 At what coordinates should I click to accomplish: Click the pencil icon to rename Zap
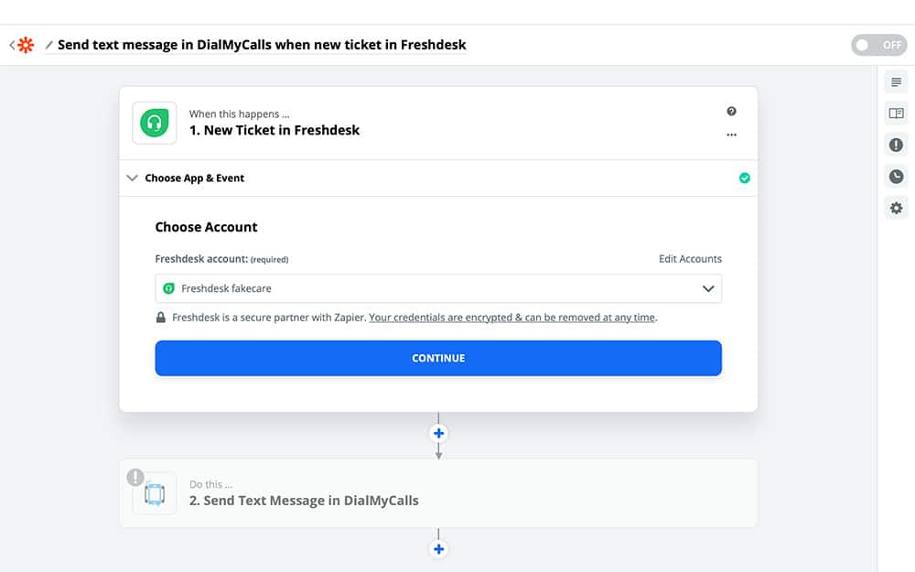[x=48, y=45]
